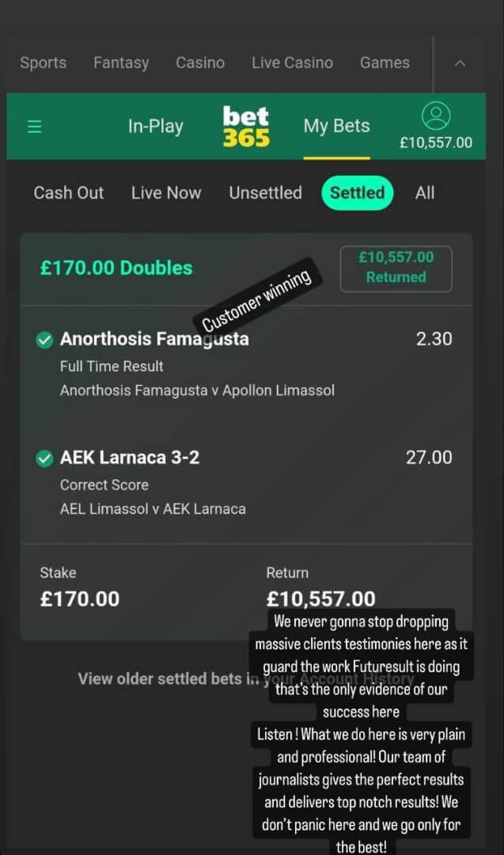Show Cash Out bets filter
Screen dimensions: 504x855
coord(68,193)
